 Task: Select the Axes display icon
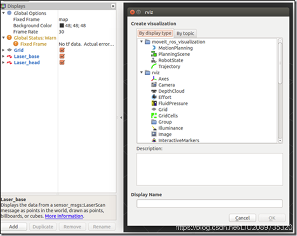coord(154,79)
